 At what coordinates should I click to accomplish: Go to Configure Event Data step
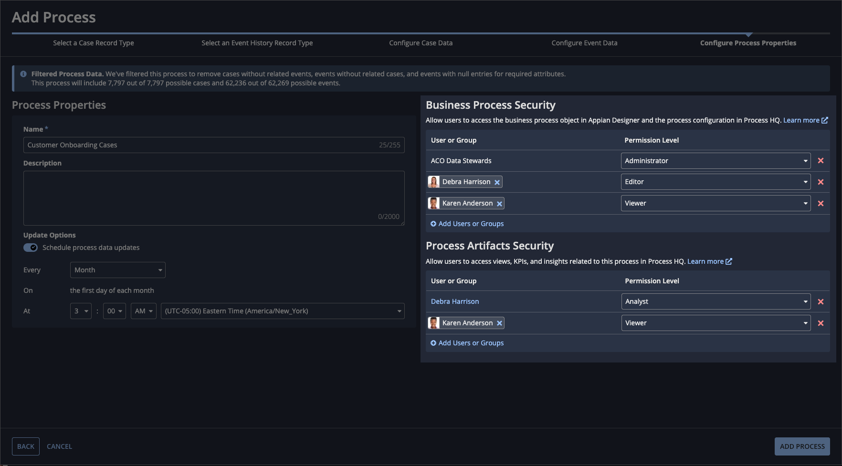tap(585, 43)
